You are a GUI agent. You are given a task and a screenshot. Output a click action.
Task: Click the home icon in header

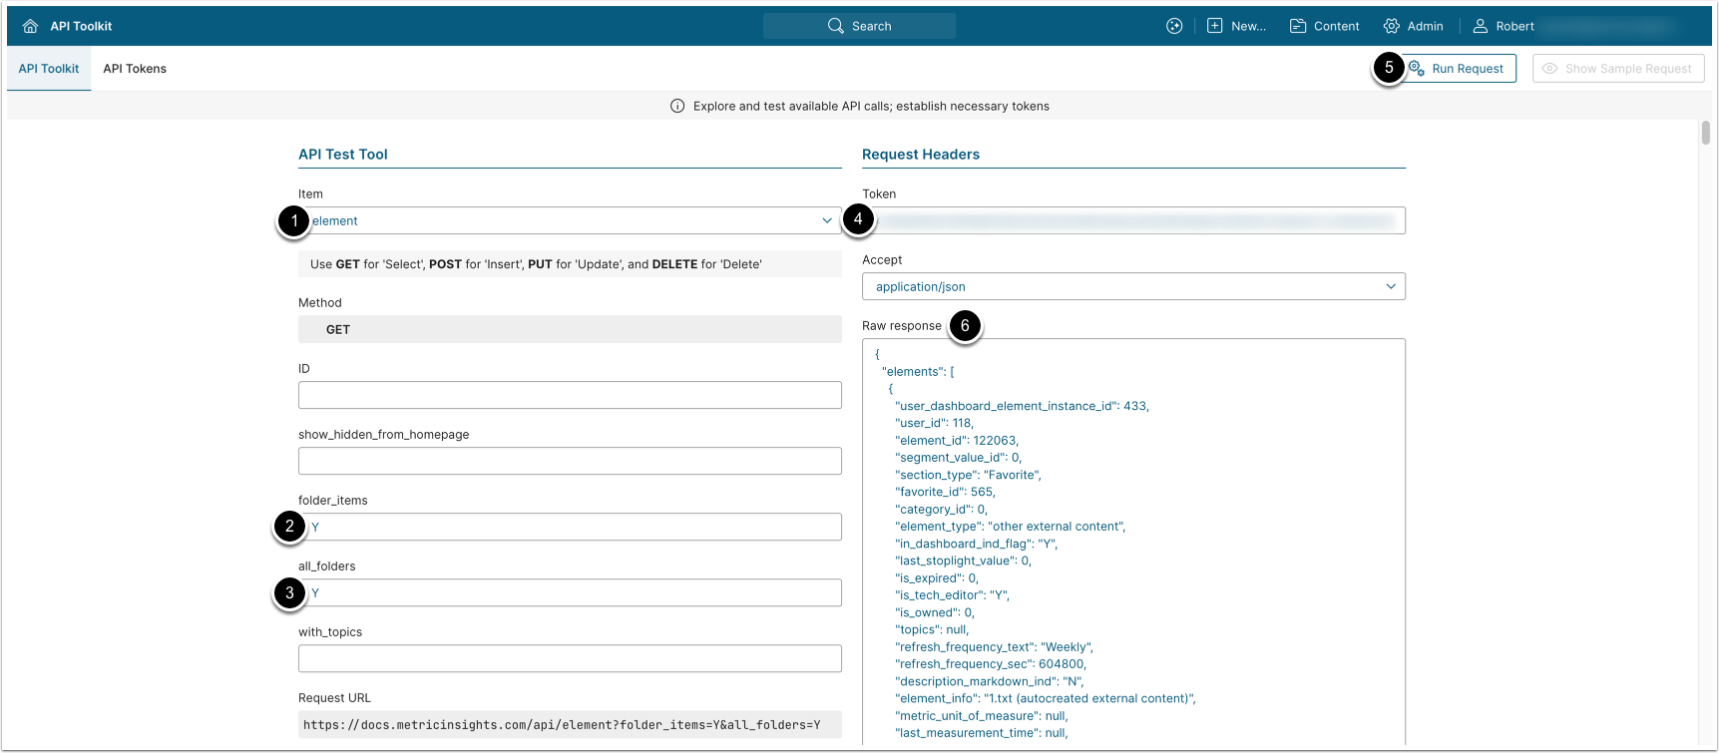point(30,26)
